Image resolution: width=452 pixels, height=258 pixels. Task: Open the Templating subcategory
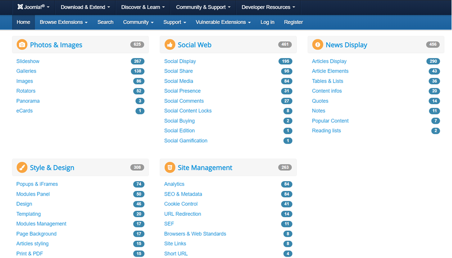point(29,214)
